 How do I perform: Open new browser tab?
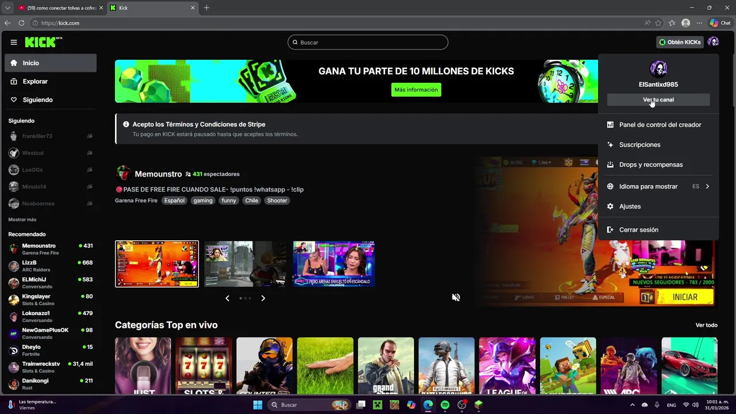(206, 7)
